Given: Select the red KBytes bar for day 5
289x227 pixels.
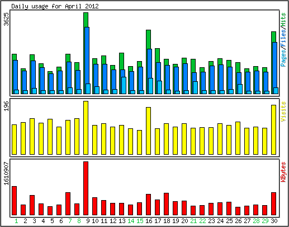Looking at the screenshot, I should [50, 211].
